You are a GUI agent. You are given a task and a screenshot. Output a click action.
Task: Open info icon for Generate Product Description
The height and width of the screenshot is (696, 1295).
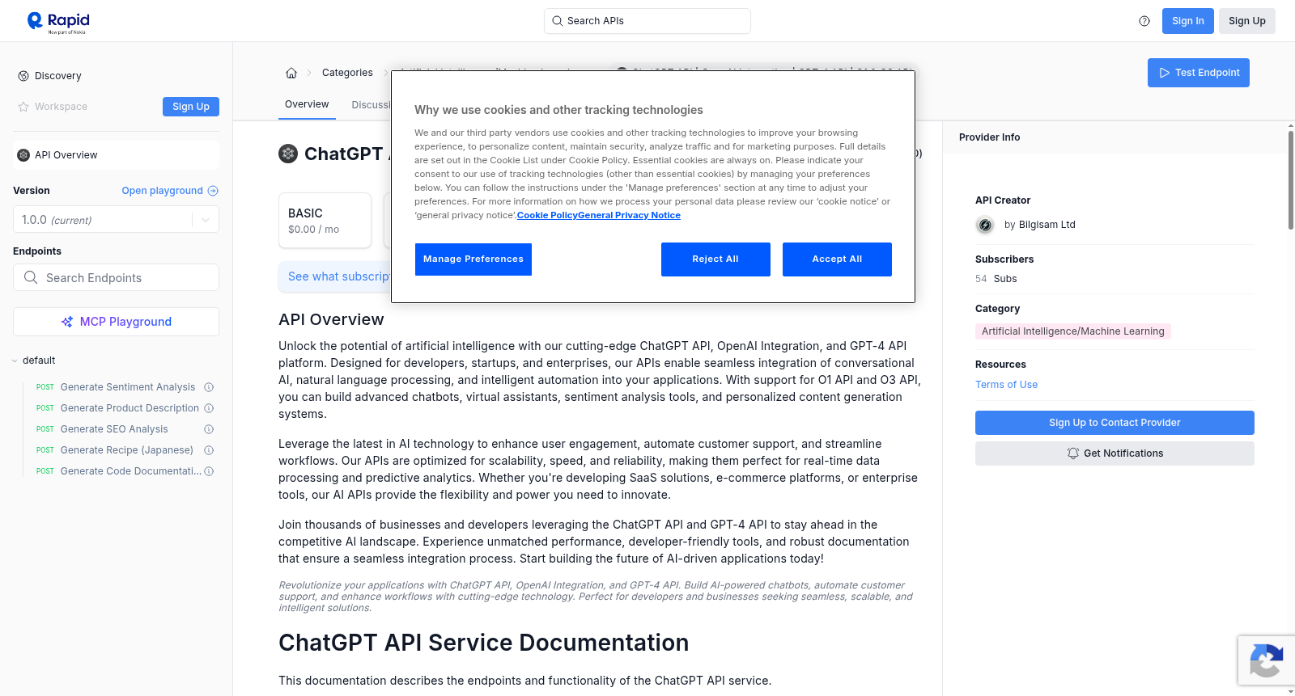209,408
